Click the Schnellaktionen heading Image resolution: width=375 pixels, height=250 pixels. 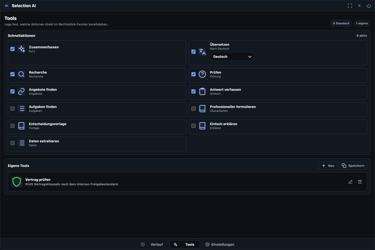pos(21,36)
